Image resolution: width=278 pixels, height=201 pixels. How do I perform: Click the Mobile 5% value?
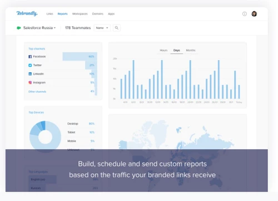point(92,141)
